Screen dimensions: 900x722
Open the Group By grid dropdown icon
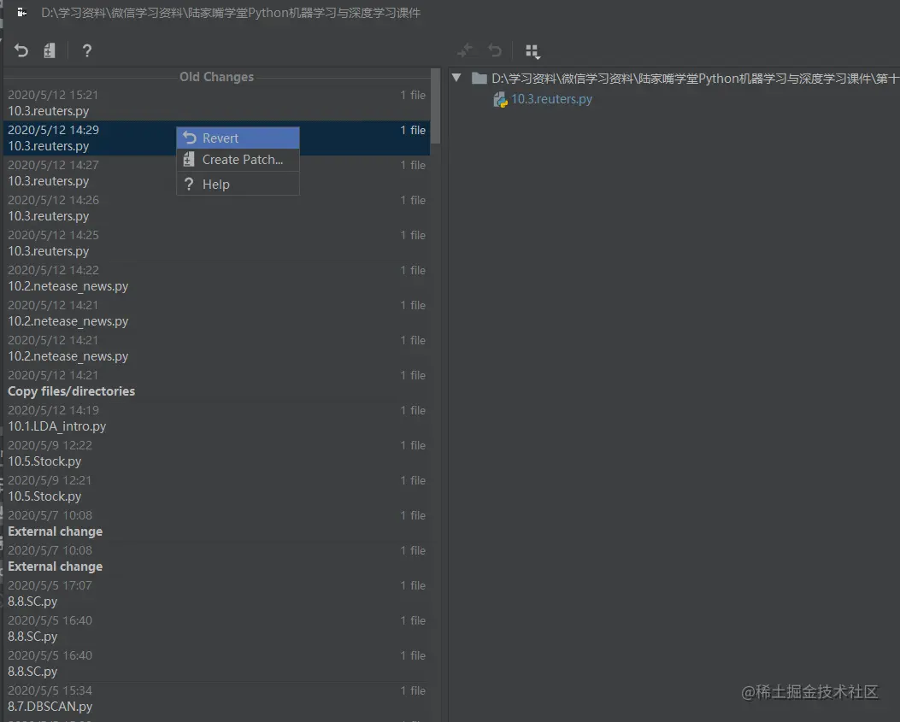tap(532, 51)
